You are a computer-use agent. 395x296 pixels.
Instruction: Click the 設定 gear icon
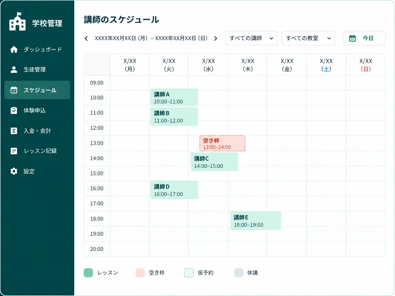click(14, 171)
